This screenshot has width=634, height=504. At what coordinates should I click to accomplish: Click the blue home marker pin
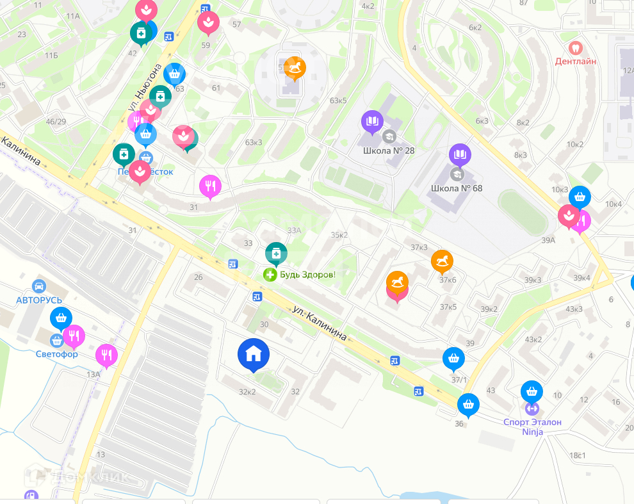click(x=254, y=355)
